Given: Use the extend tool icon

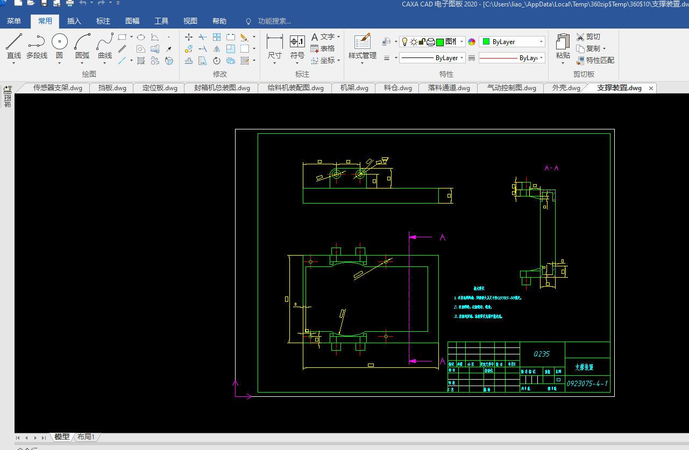Looking at the screenshot, I should click(203, 49).
